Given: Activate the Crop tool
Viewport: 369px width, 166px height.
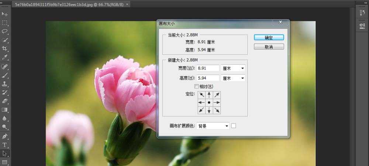Looking at the screenshot, I should [5, 49].
